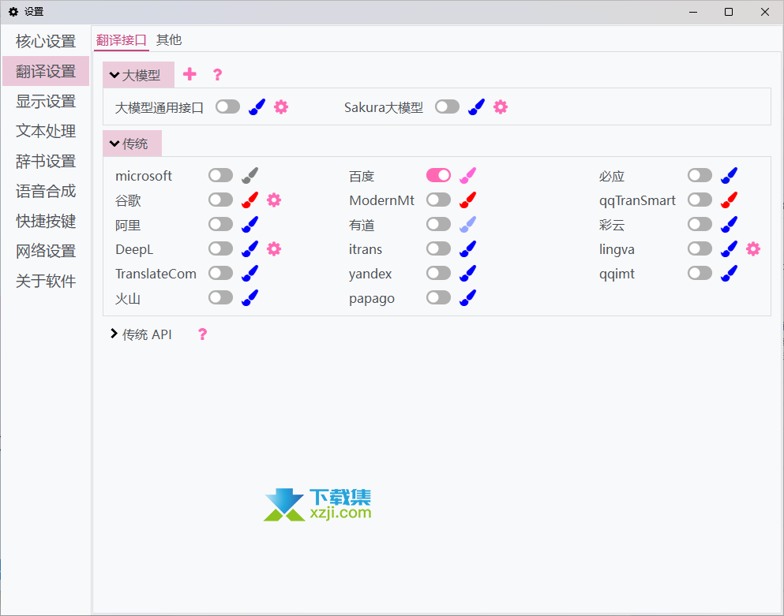Open gear settings for DeepL
Image resolution: width=784 pixels, height=616 pixels.
(274, 248)
